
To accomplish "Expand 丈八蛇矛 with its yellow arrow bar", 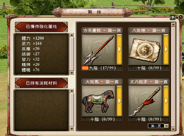I will [x=166, y=101].
